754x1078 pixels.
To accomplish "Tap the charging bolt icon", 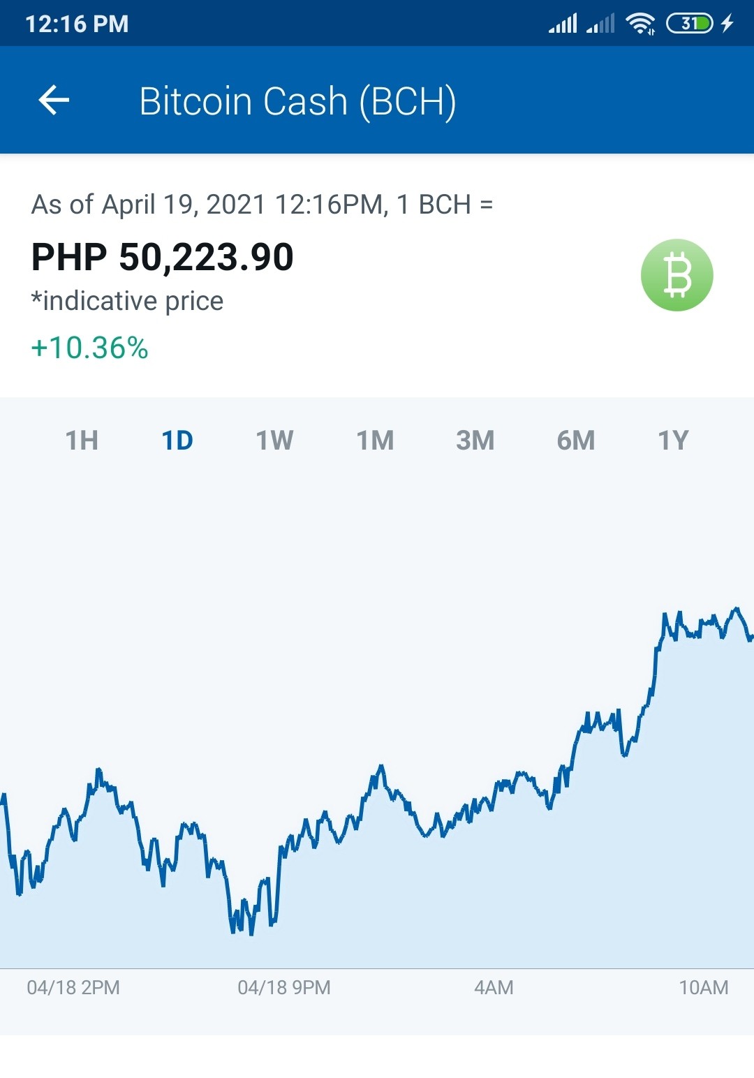I will tap(727, 24).
